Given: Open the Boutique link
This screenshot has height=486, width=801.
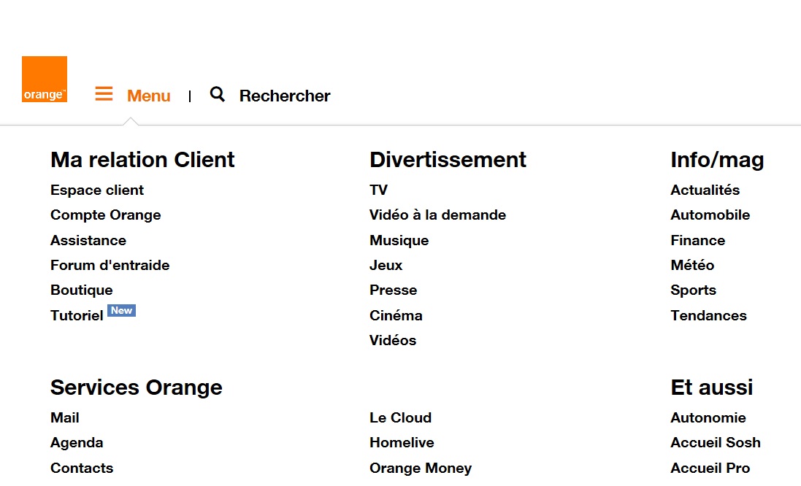Looking at the screenshot, I should point(82,290).
